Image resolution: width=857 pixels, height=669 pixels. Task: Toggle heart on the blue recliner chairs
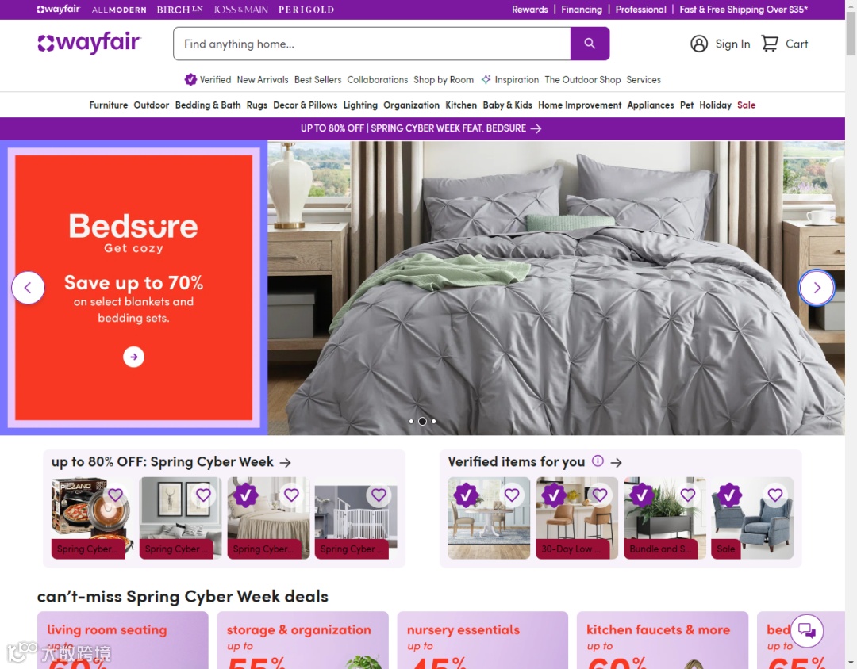[775, 495]
